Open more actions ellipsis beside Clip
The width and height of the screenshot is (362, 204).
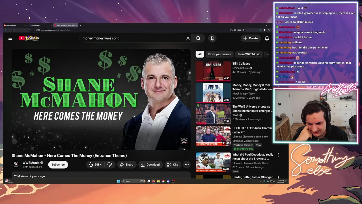(187, 165)
